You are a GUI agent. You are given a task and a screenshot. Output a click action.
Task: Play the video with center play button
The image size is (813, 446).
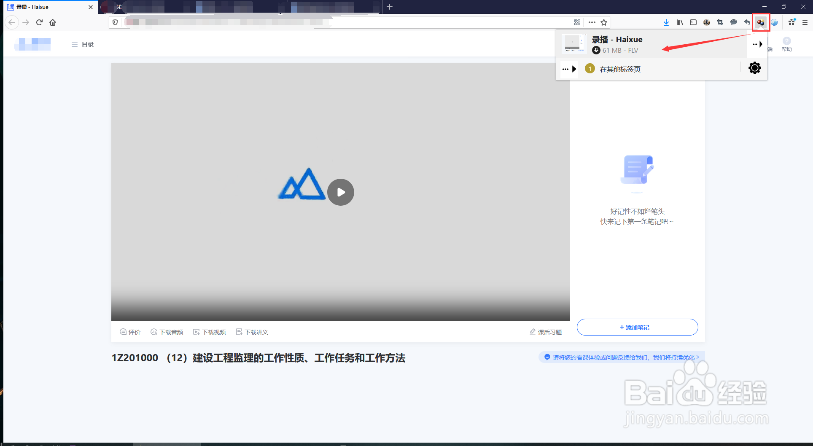(x=341, y=192)
